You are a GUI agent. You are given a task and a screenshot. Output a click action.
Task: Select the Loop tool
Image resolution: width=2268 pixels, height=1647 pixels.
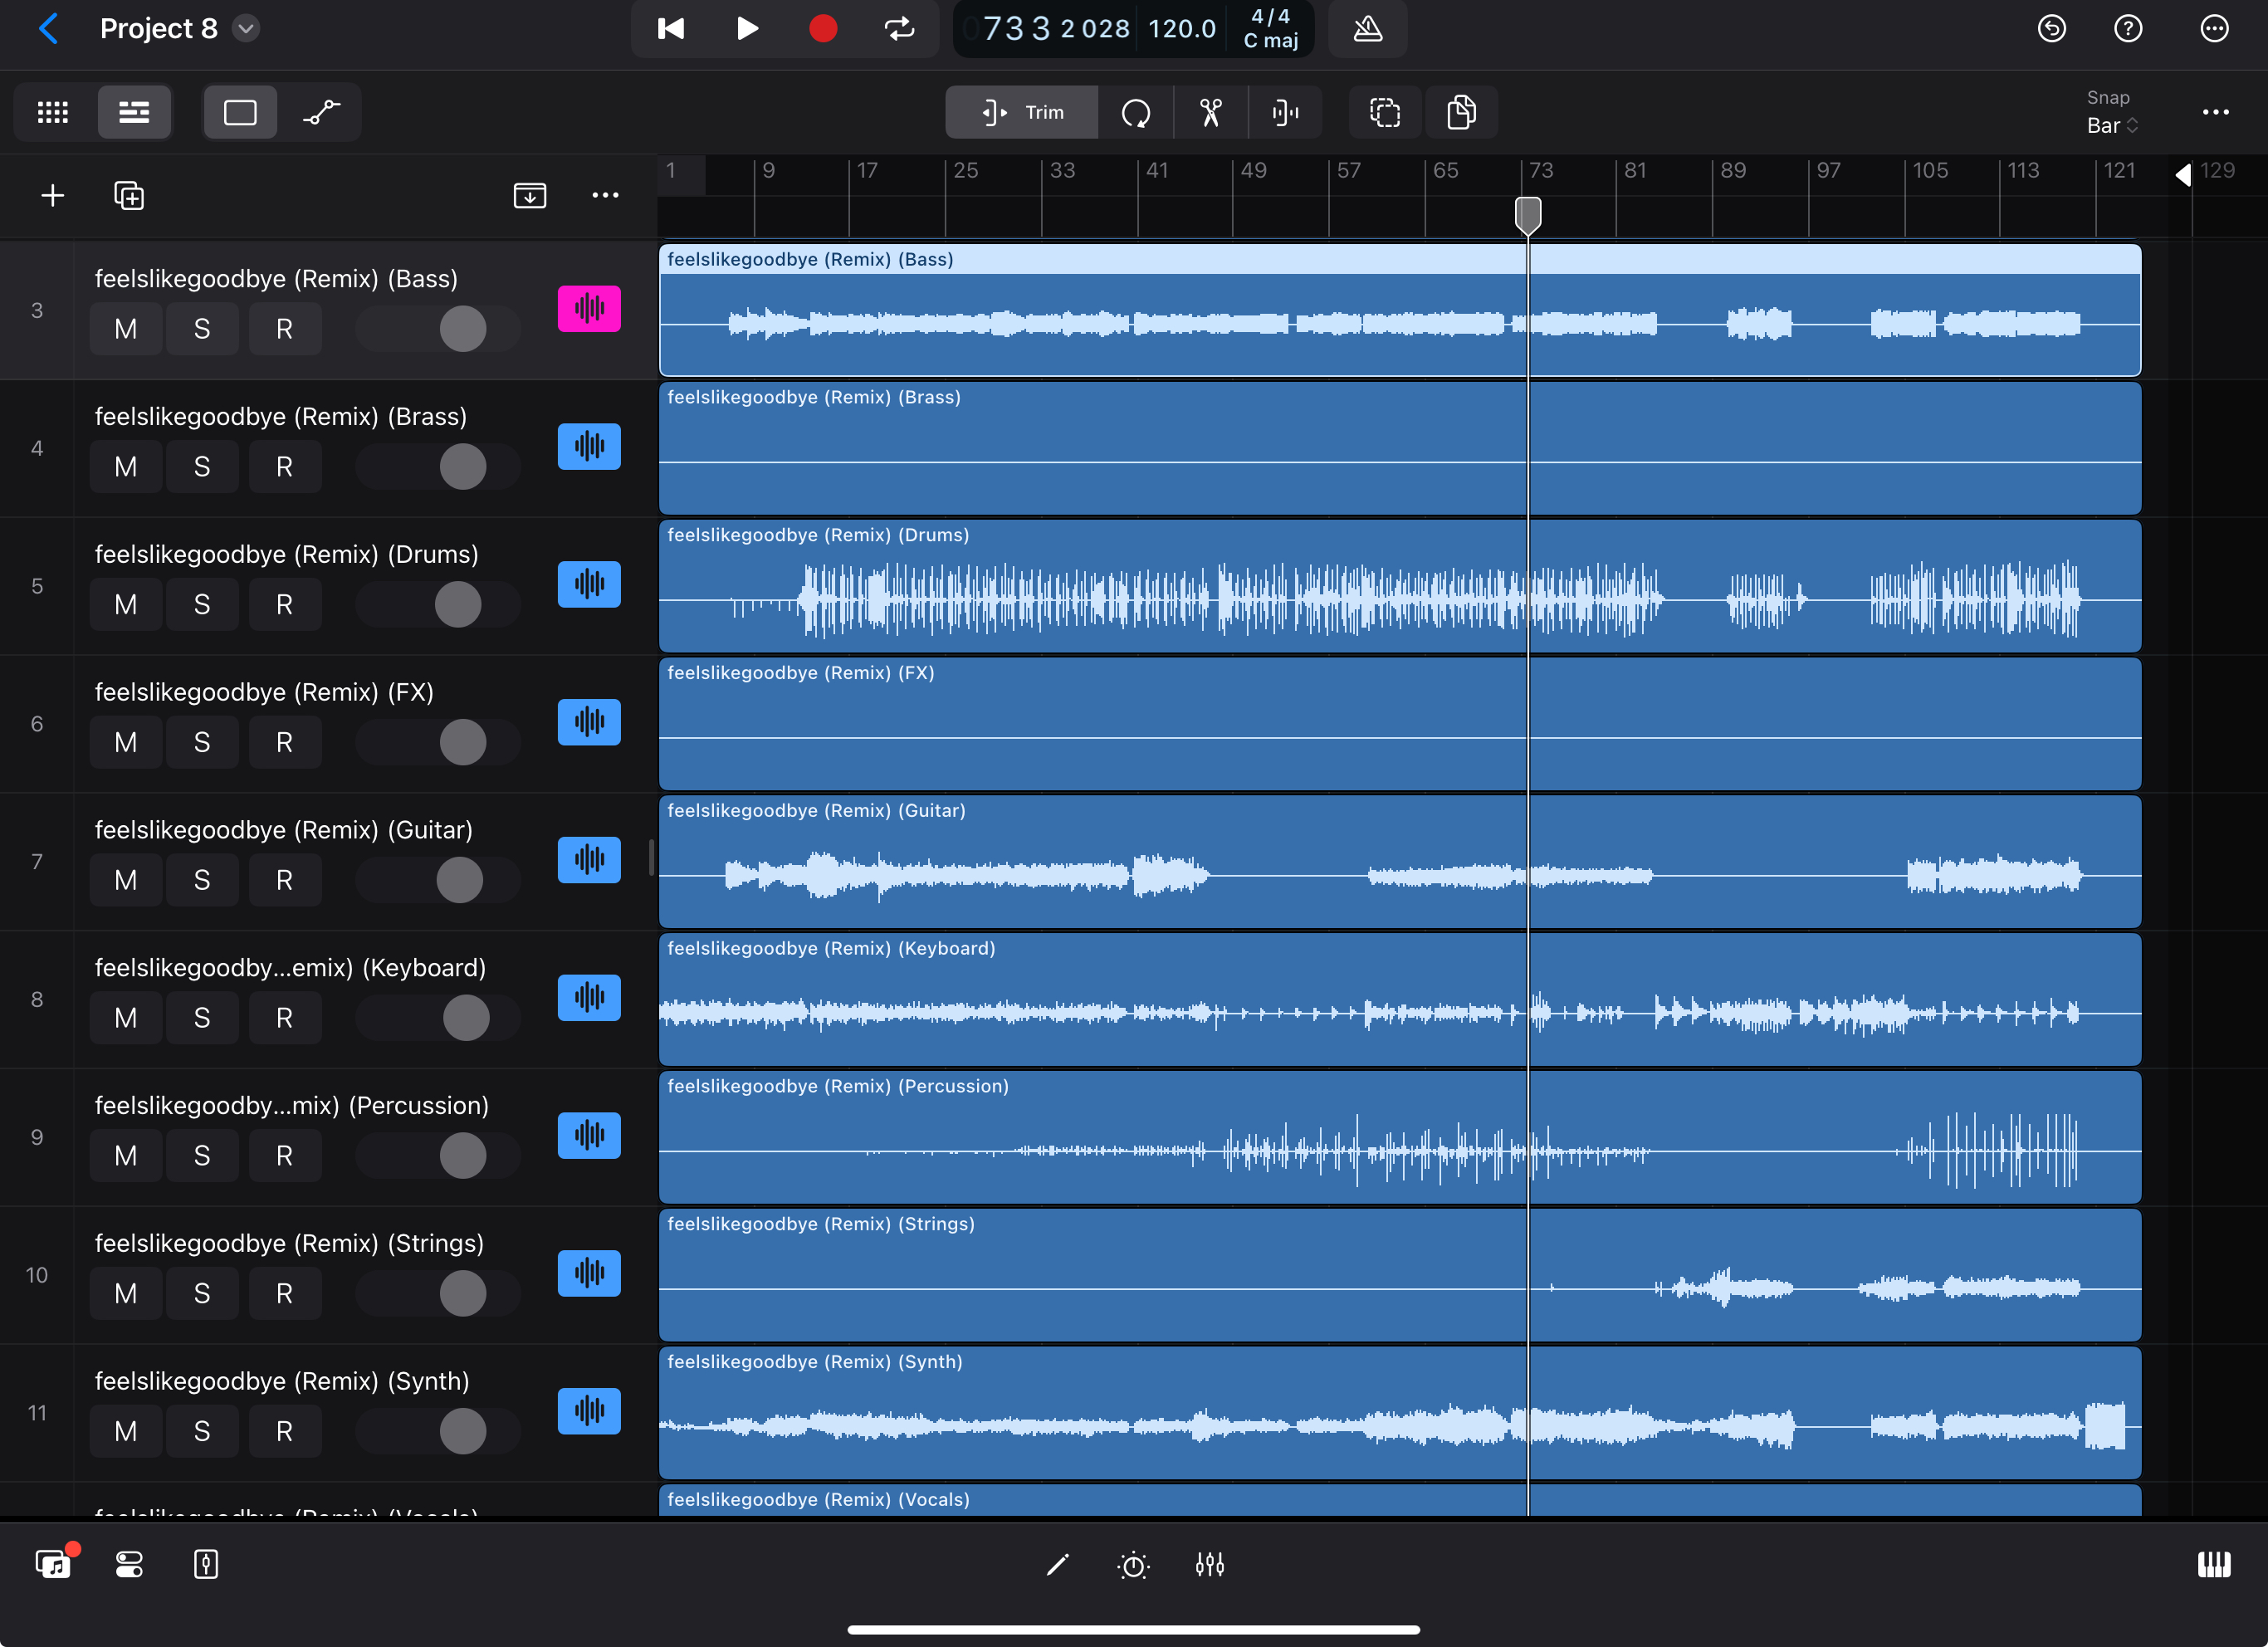(x=1135, y=112)
